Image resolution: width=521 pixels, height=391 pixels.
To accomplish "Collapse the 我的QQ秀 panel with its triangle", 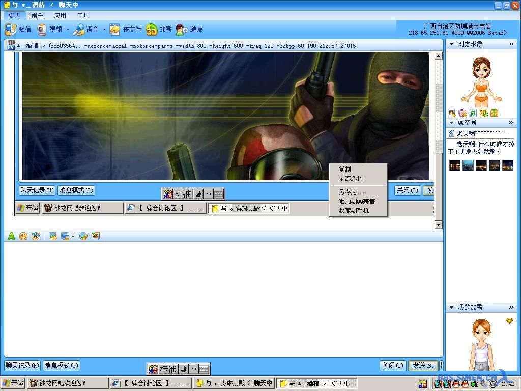I will 451,307.
